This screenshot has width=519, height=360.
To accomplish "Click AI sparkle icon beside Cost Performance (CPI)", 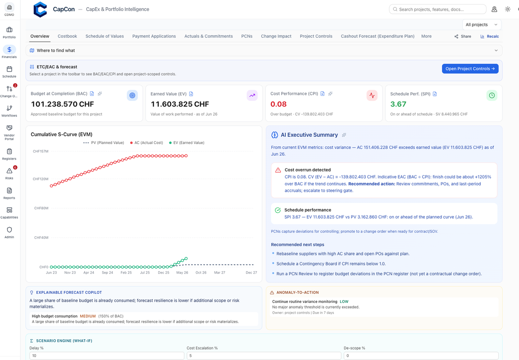I will 330,94.
